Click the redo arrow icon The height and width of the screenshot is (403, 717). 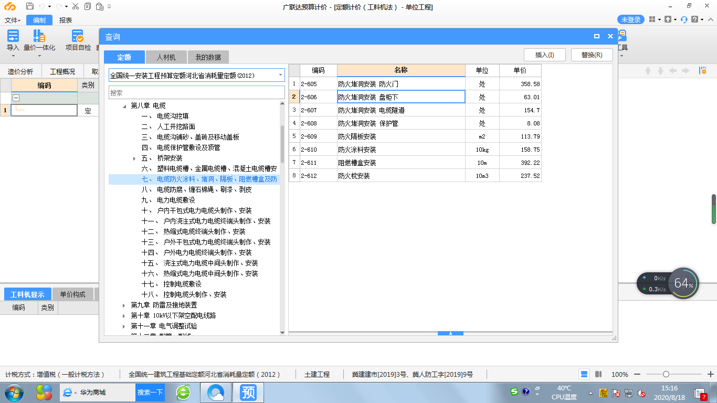pyautogui.click(x=59, y=7)
